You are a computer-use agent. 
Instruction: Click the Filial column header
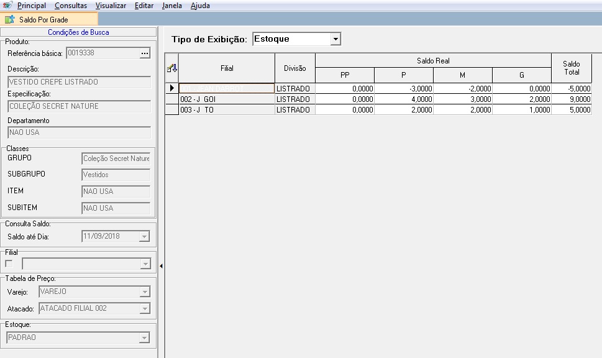coord(227,68)
